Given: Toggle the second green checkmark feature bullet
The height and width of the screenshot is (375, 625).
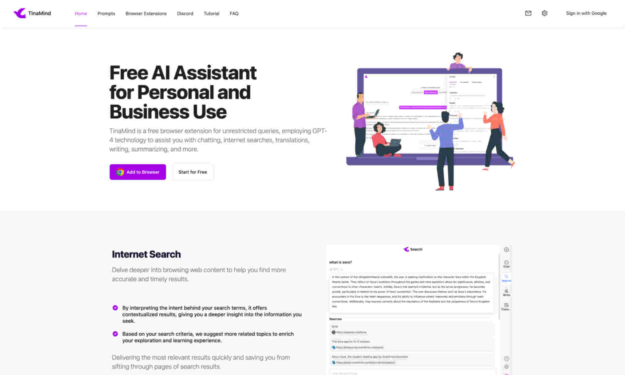Looking at the screenshot, I should coord(115,334).
